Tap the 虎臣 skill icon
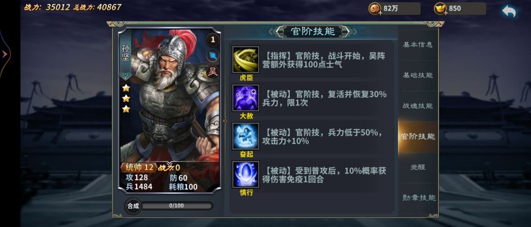The image size is (531, 227). 245,59
